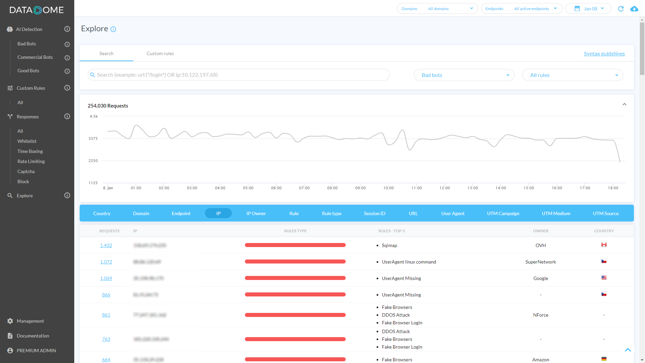Click info icon next to Explore heading
645x363 pixels.
pos(113,29)
